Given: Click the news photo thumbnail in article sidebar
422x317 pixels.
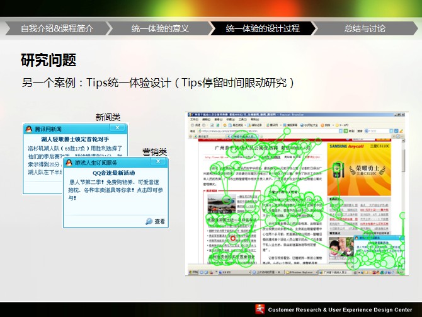Looking at the screenshot, I should point(222,204).
